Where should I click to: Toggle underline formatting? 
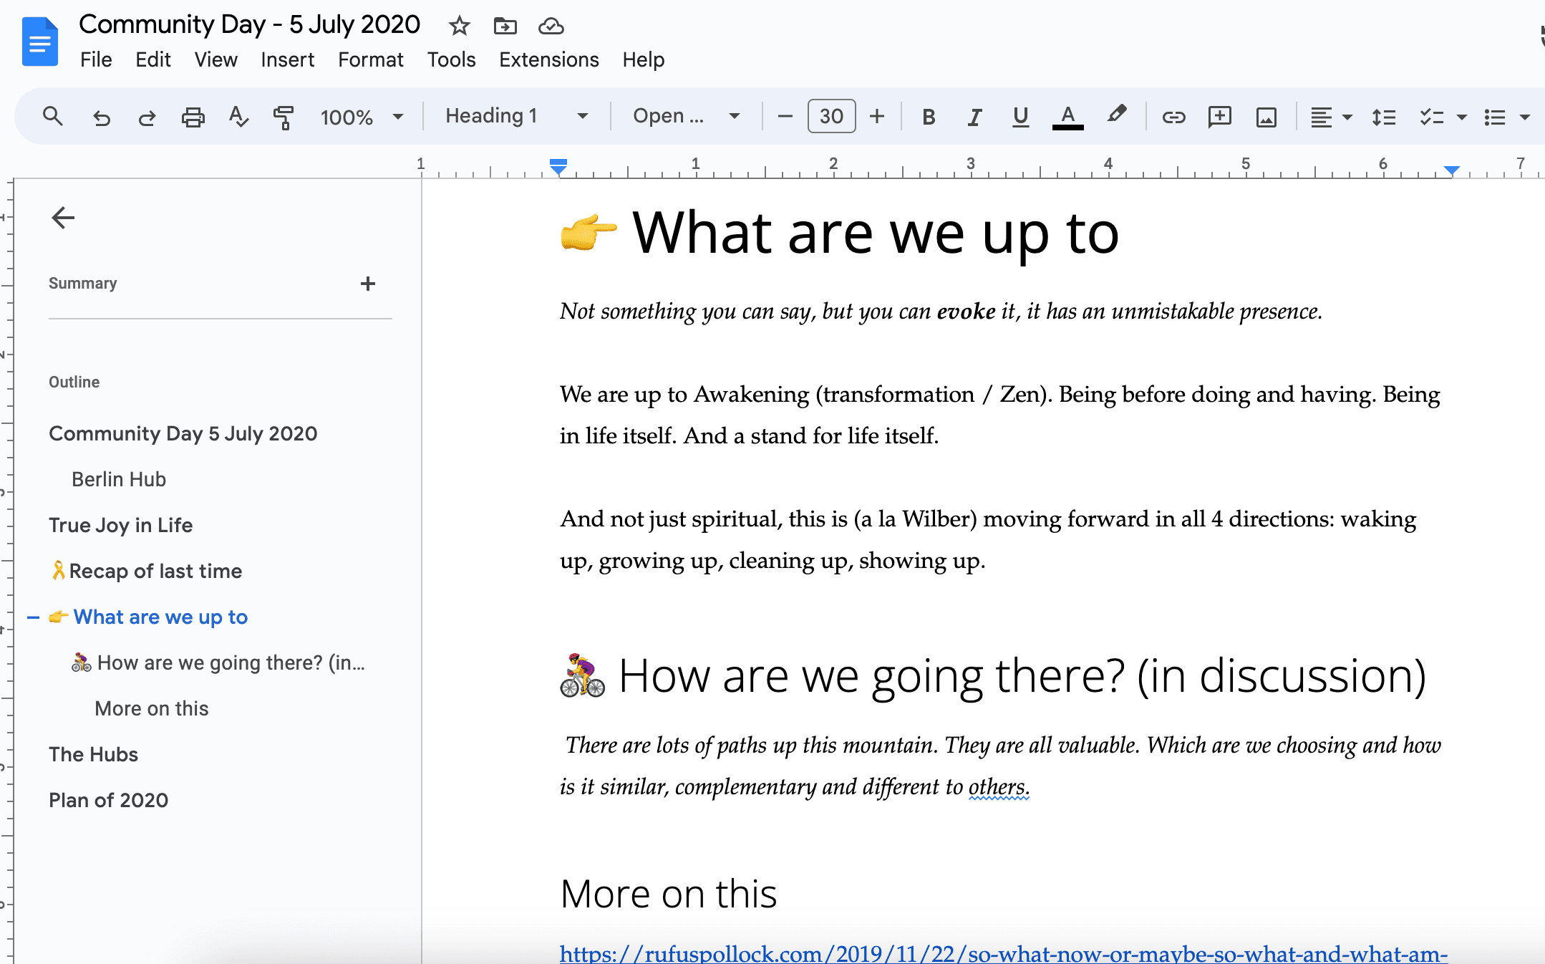click(x=1020, y=117)
